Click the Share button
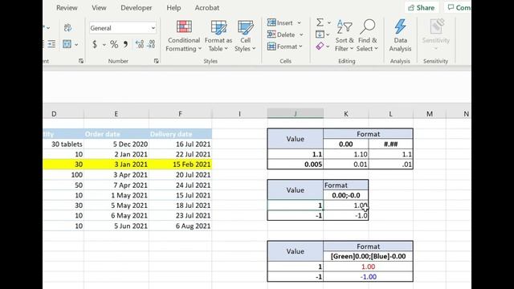Screen dimensions: 514x289 [422, 7]
